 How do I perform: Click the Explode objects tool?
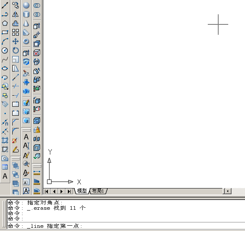click(x=16, y=140)
